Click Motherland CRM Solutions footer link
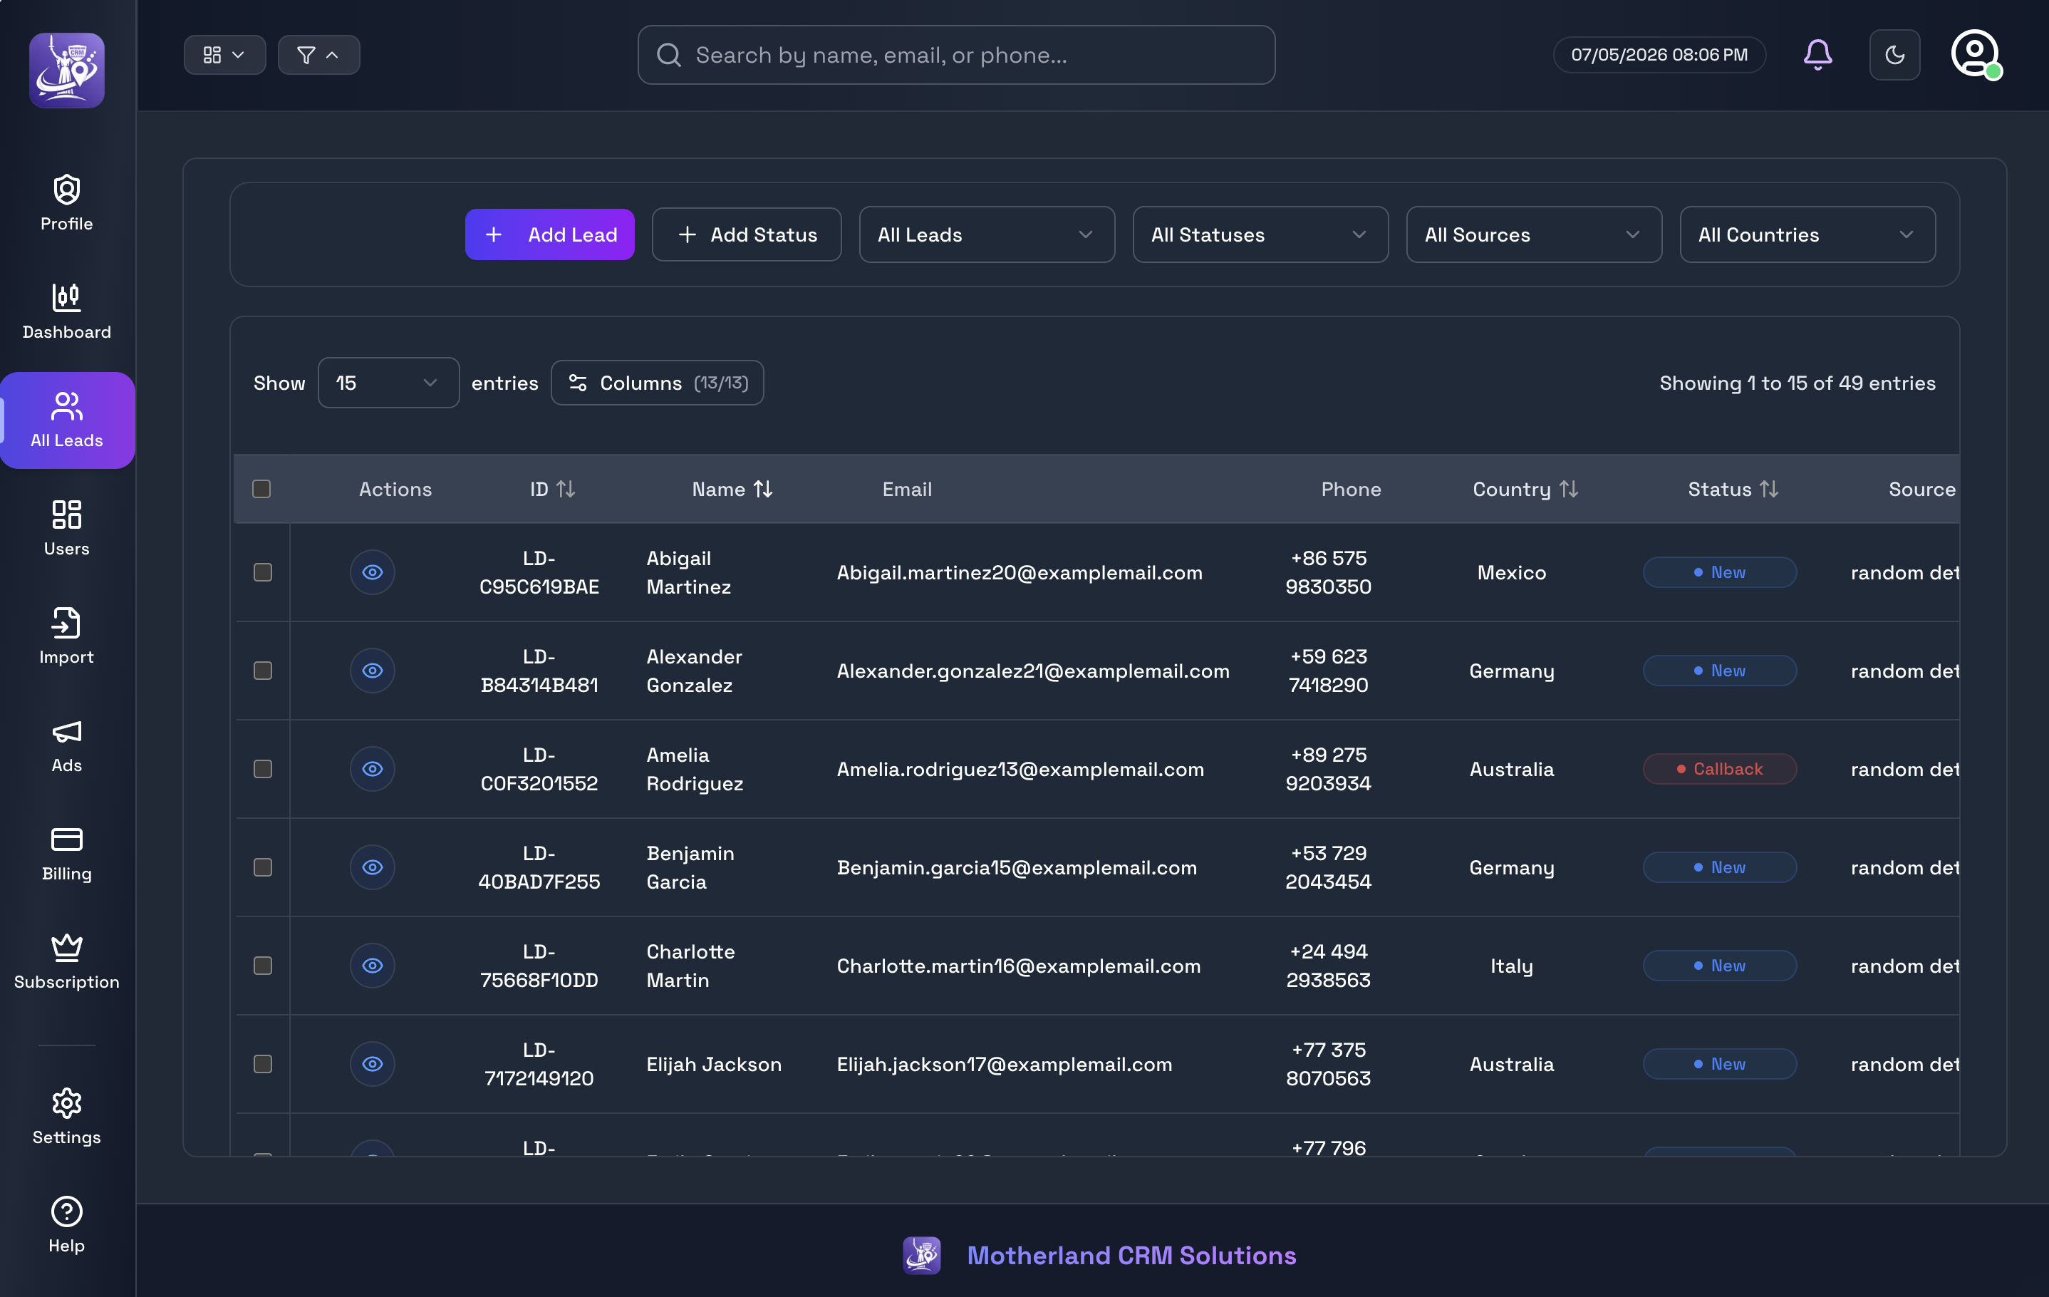Viewport: 2049px width, 1297px height. [x=1131, y=1255]
